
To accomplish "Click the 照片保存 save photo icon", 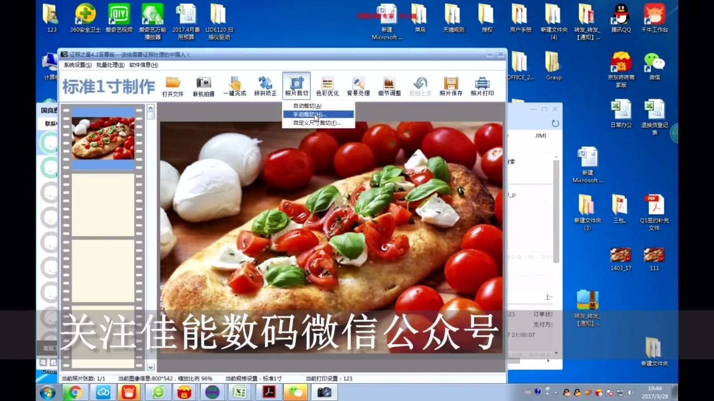I will (x=451, y=86).
